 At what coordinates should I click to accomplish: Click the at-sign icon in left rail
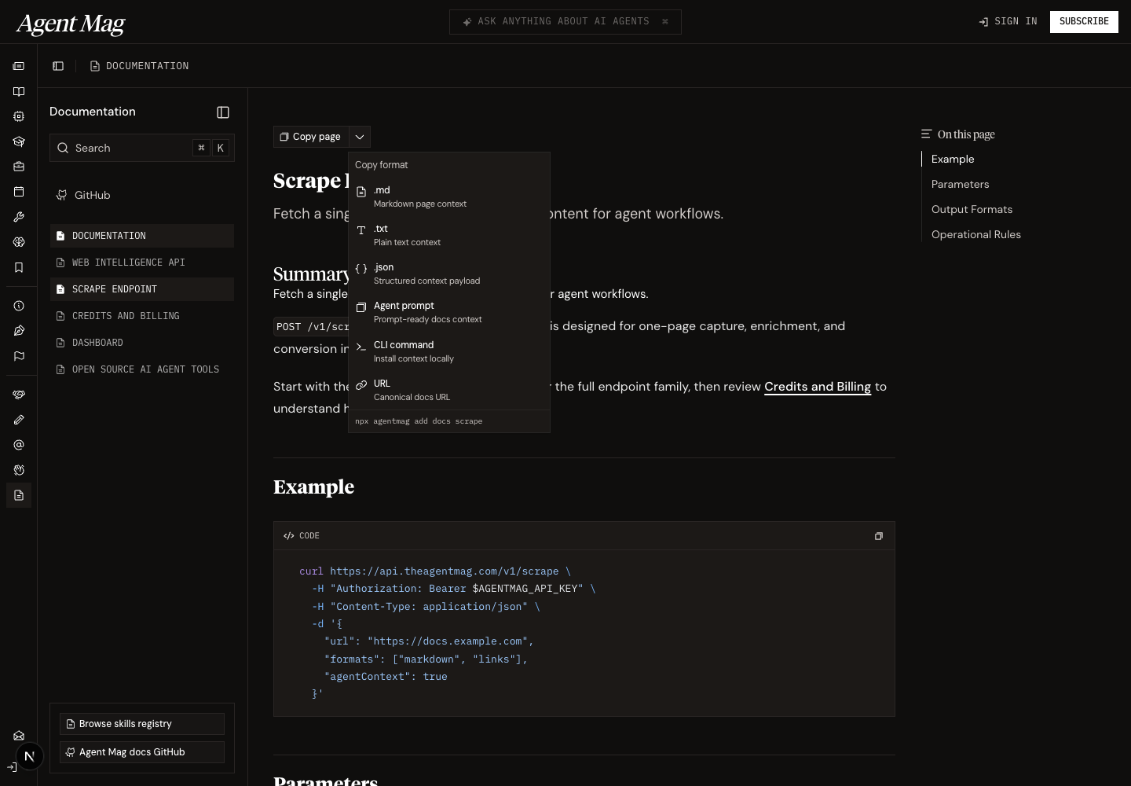pos(19,445)
